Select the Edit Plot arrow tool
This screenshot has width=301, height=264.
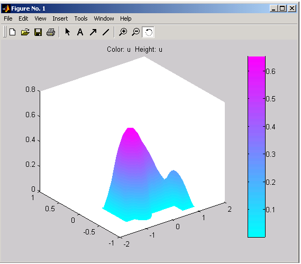coord(67,32)
